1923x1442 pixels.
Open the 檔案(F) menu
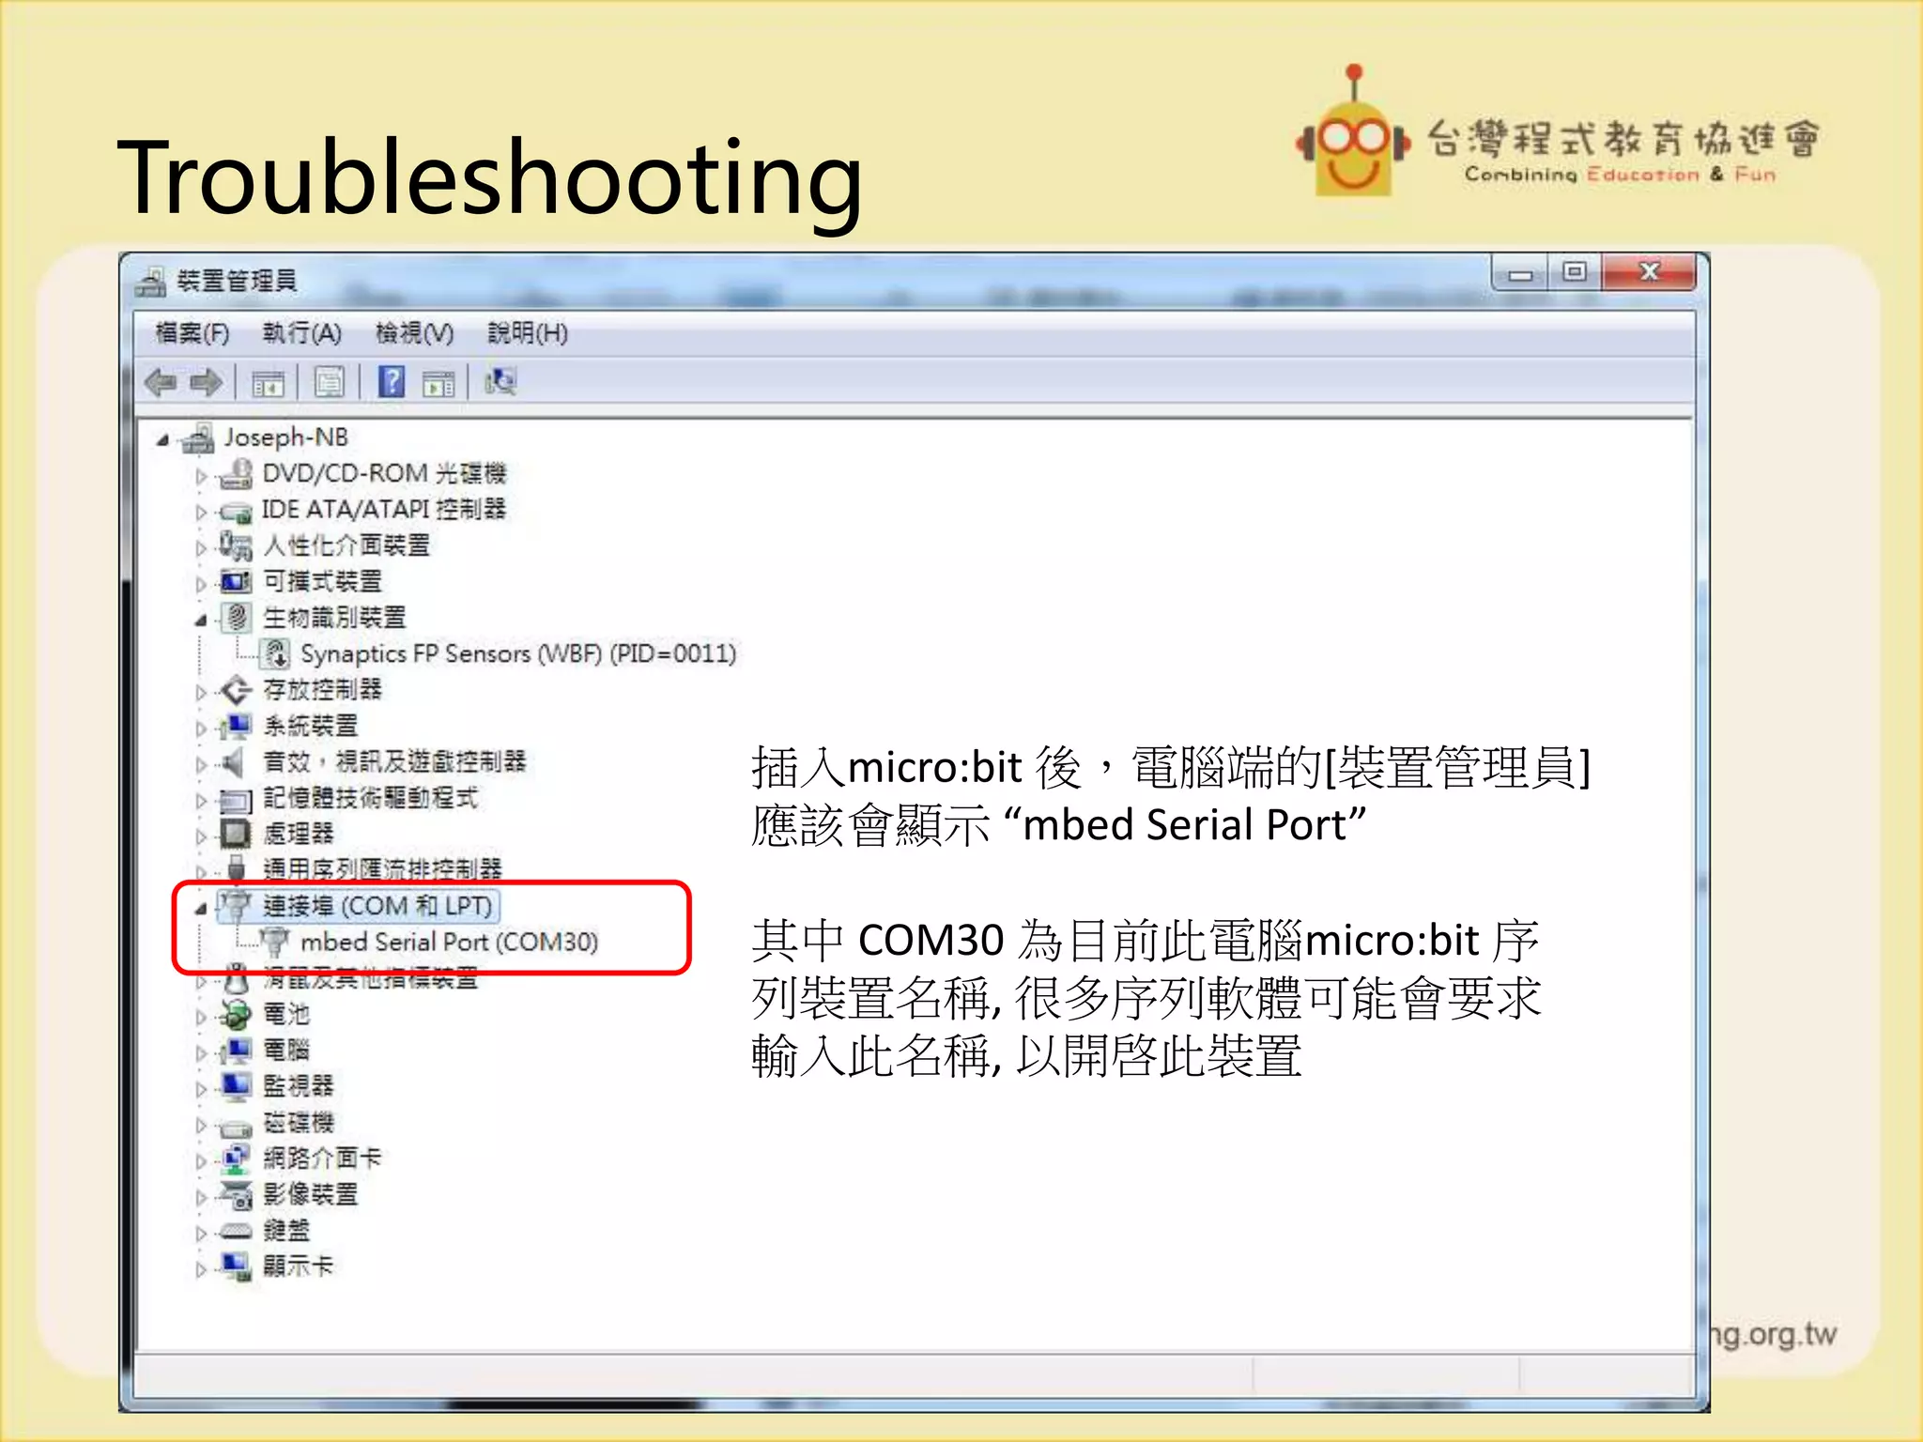[192, 333]
